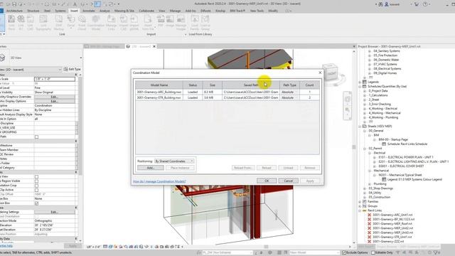Click the Manage Images ribbon icon
Image resolution: width=455 pixels, height=256 pixels.
tap(181, 22)
